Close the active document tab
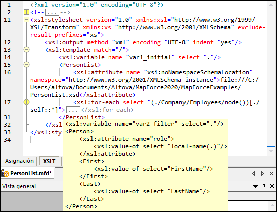This screenshot has height=212, width=277. pyautogui.click(x=271, y=173)
